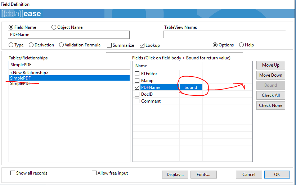Select the Comment field name
Image resolution: width=296 pixels, height=185 pixels.
(x=151, y=101)
